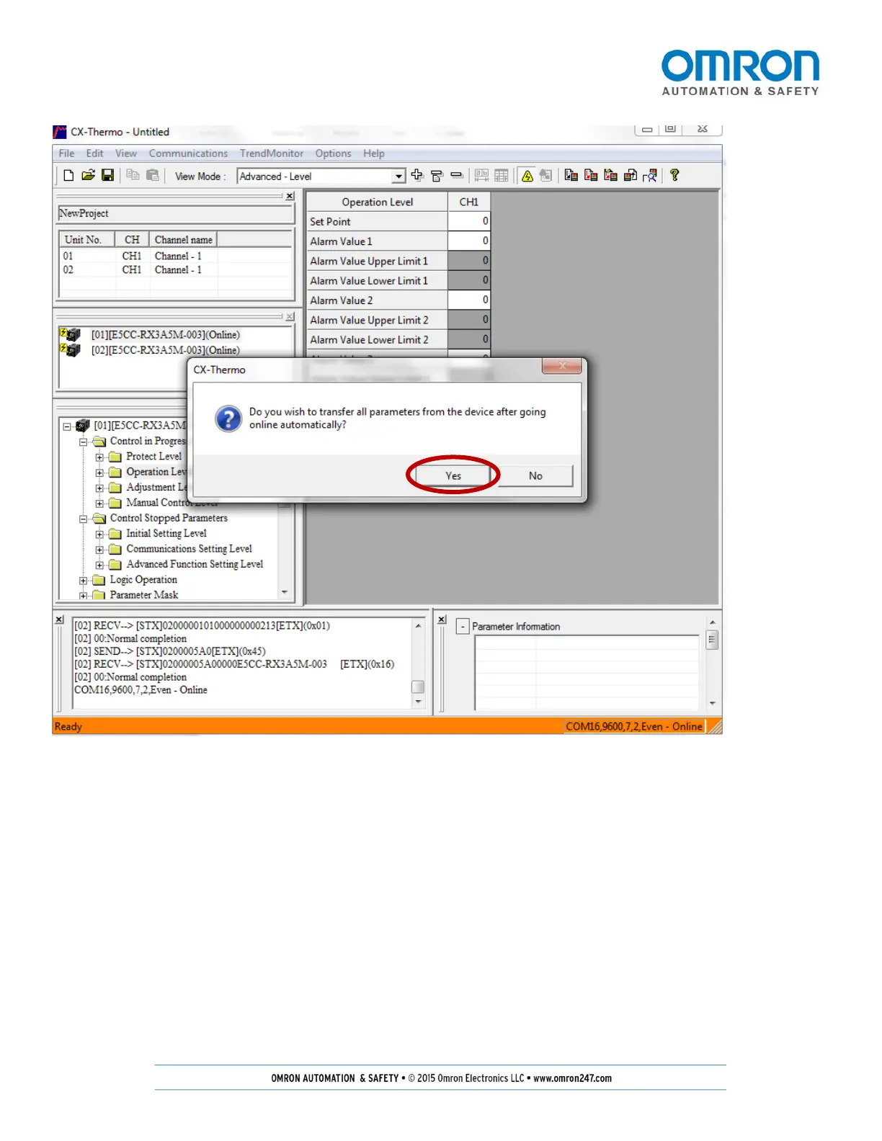Click the Set Point value cell

click(469, 221)
